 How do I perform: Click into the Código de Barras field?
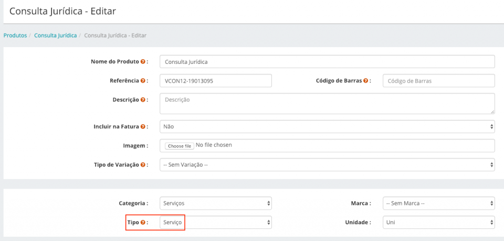tap(438, 81)
